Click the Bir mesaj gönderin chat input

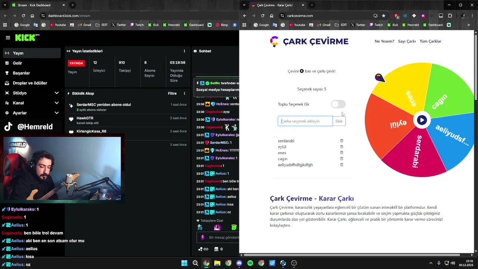click(x=223, y=237)
